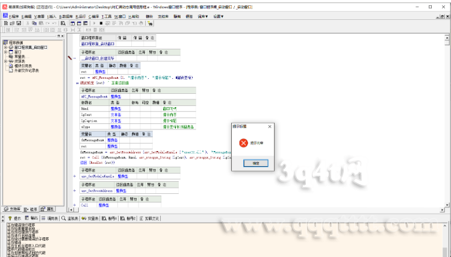Image resolution: width=451 pixels, height=257 pixels.
Task: Click the code editor horizontal scrollbar left arrow
Action: tap(71, 210)
